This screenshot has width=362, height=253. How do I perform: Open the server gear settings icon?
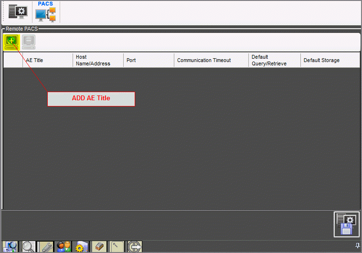(81, 246)
